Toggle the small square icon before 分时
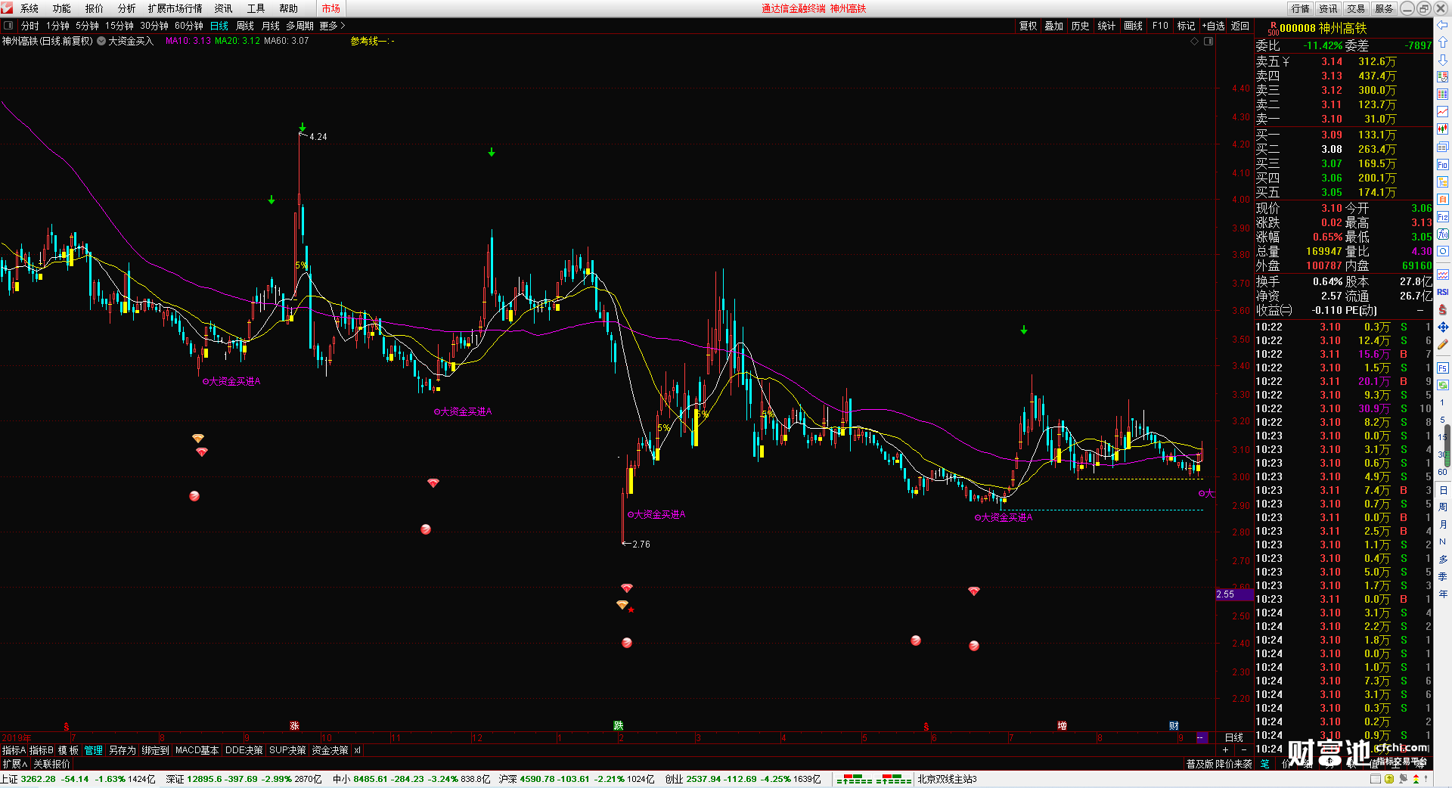The image size is (1452, 788). click(8, 26)
